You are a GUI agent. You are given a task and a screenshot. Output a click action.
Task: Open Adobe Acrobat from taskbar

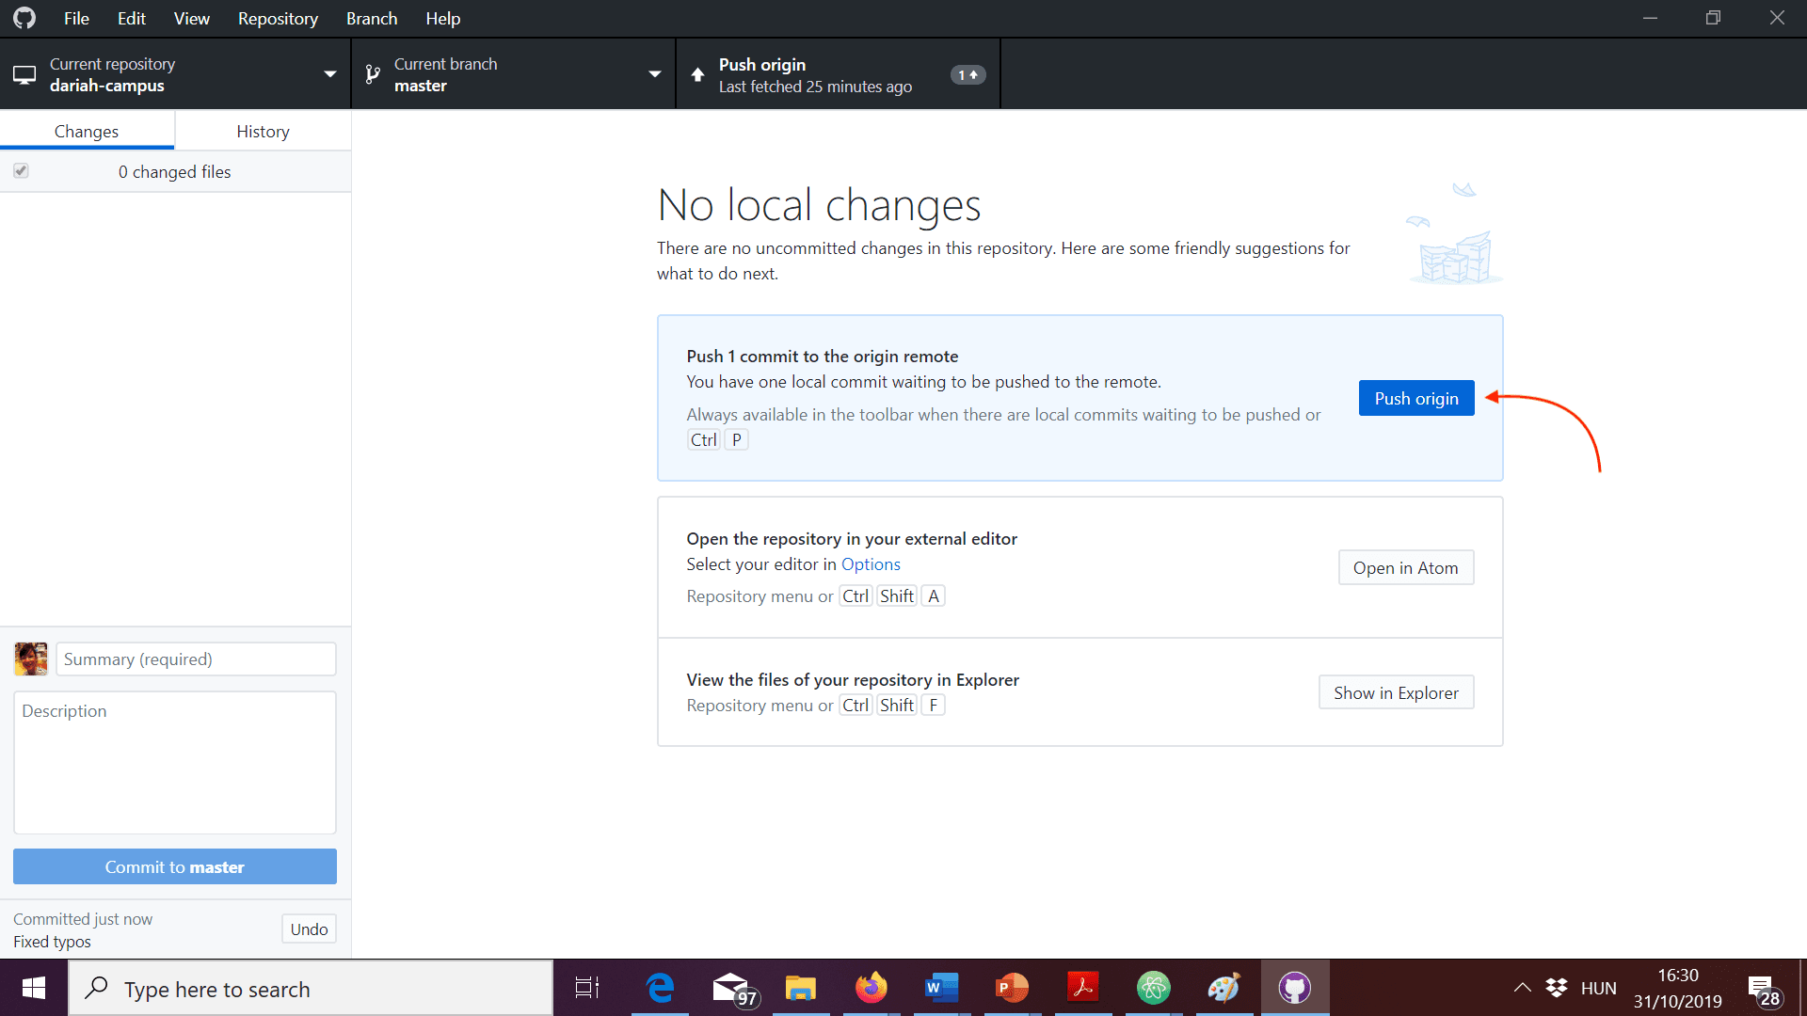1082,988
